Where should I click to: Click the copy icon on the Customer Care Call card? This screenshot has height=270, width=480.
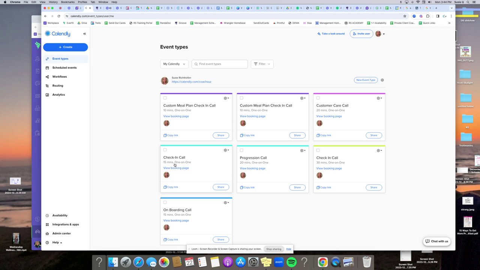318,135
